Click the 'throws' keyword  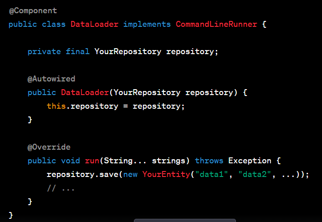(x=209, y=161)
